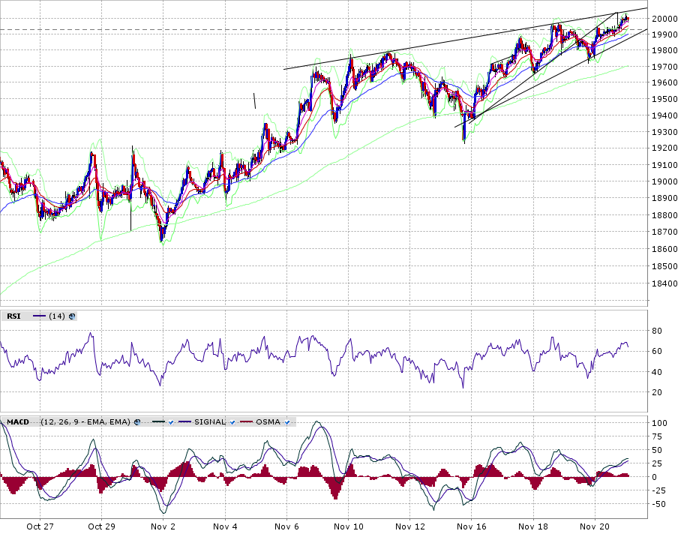Click the Nov 18 date label

click(x=533, y=526)
